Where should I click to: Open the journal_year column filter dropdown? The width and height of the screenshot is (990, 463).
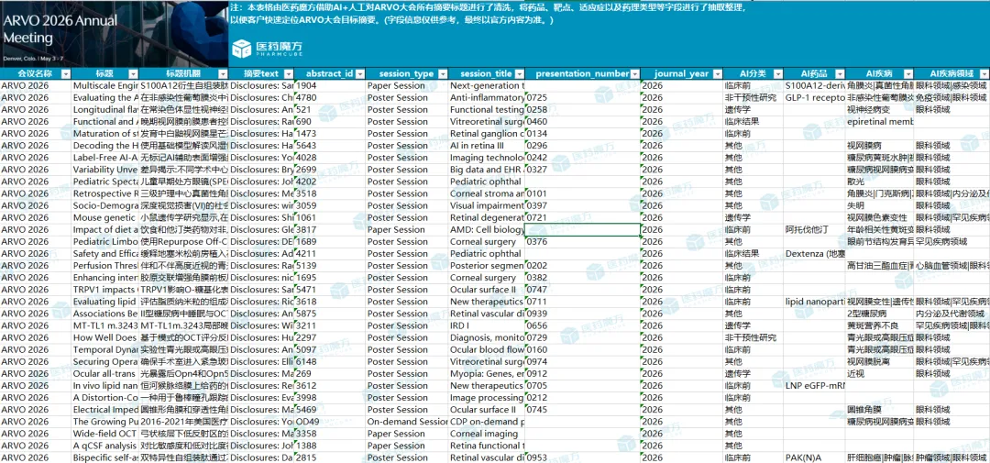point(719,74)
